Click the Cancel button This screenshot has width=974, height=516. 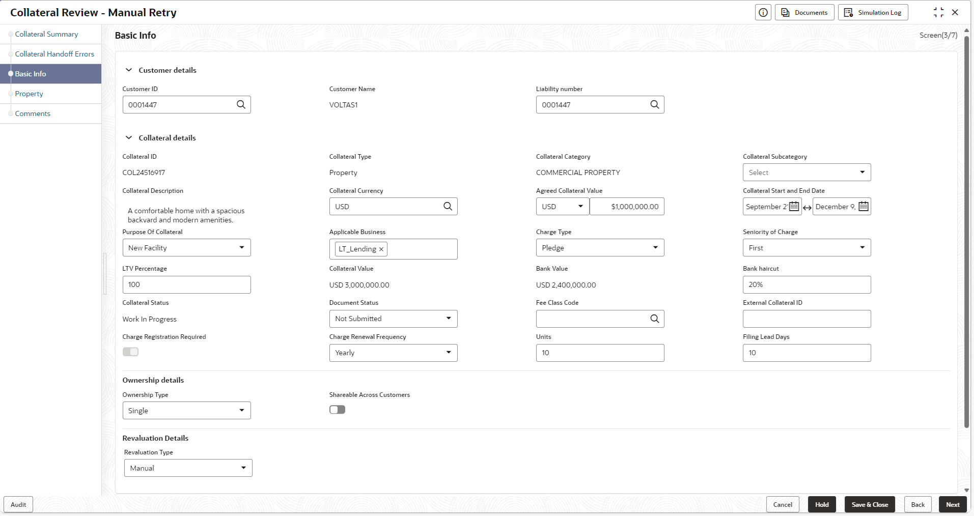[783, 504]
